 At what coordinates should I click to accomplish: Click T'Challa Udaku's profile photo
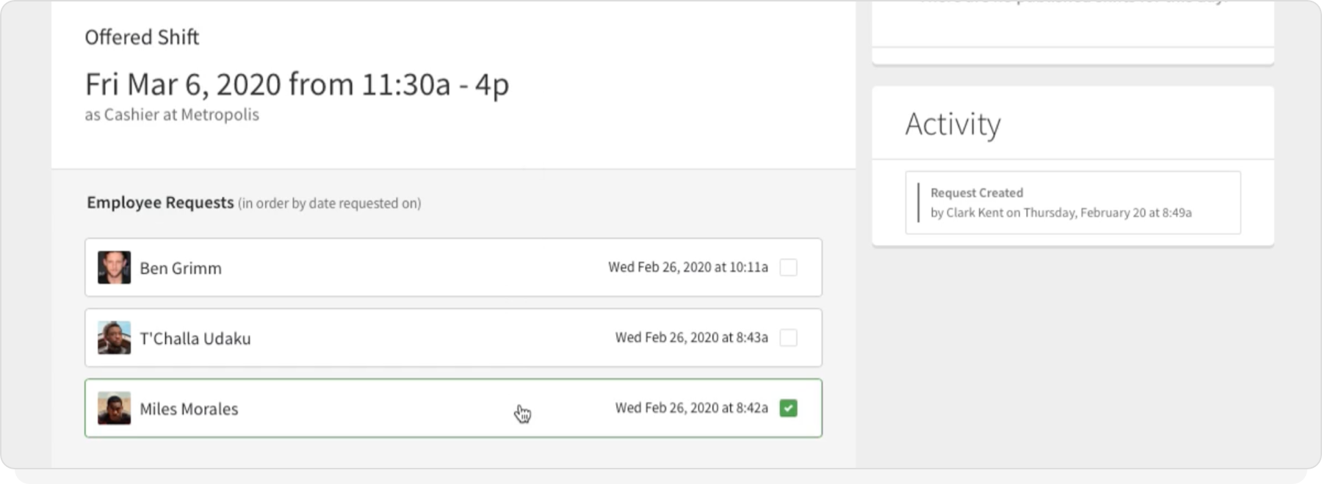coord(114,338)
